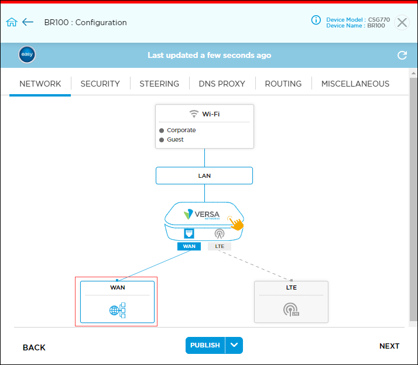
Task: Go to the ROUTING tab
Action: [283, 84]
